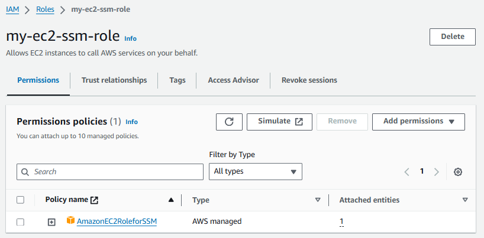Screen dimensions: 484x238
Task: Click attached entities count 1
Action: coord(341,221)
